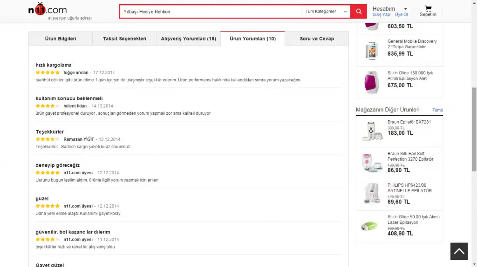Open the Sepetim shopping cart icon
The image size is (477, 267).
coord(428,11)
